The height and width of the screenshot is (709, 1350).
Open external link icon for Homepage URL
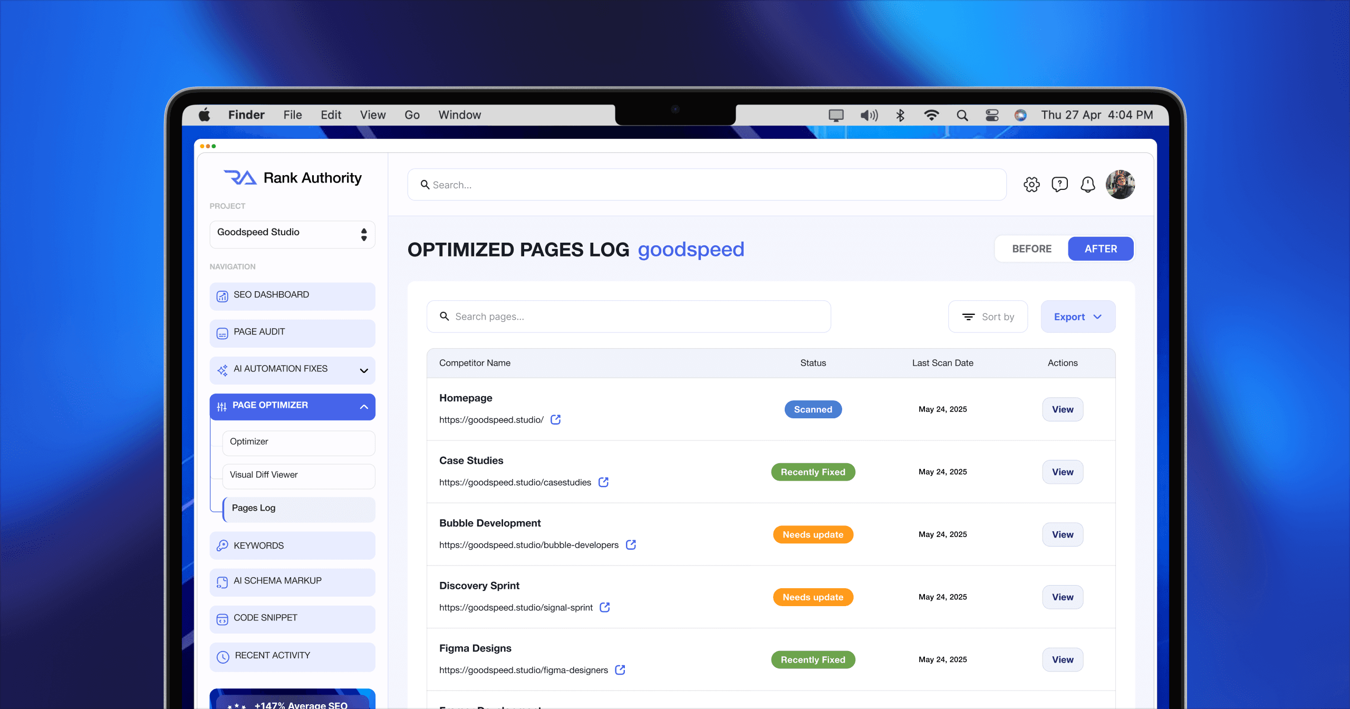pyautogui.click(x=555, y=420)
